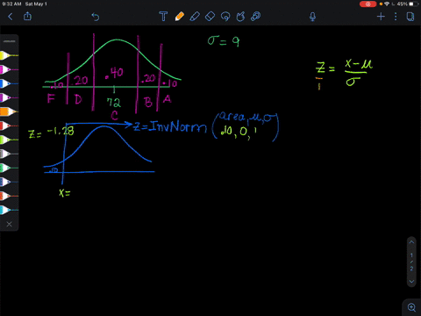
Task: Tap the 9:32 AM clock
Action: pos(11,4)
